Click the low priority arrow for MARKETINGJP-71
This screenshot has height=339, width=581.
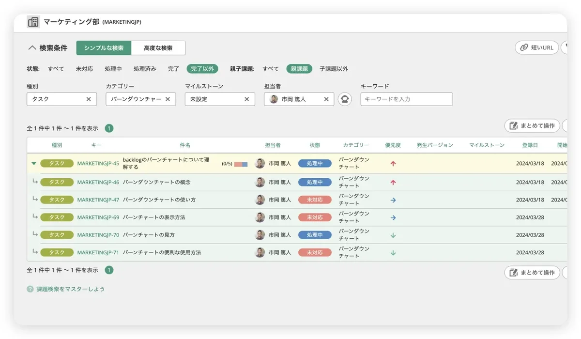pyautogui.click(x=393, y=252)
